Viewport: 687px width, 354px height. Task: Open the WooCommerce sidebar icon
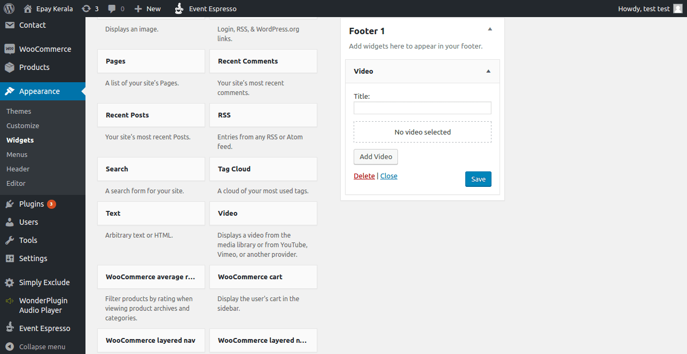pyautogui.click(x=10, y=49)
